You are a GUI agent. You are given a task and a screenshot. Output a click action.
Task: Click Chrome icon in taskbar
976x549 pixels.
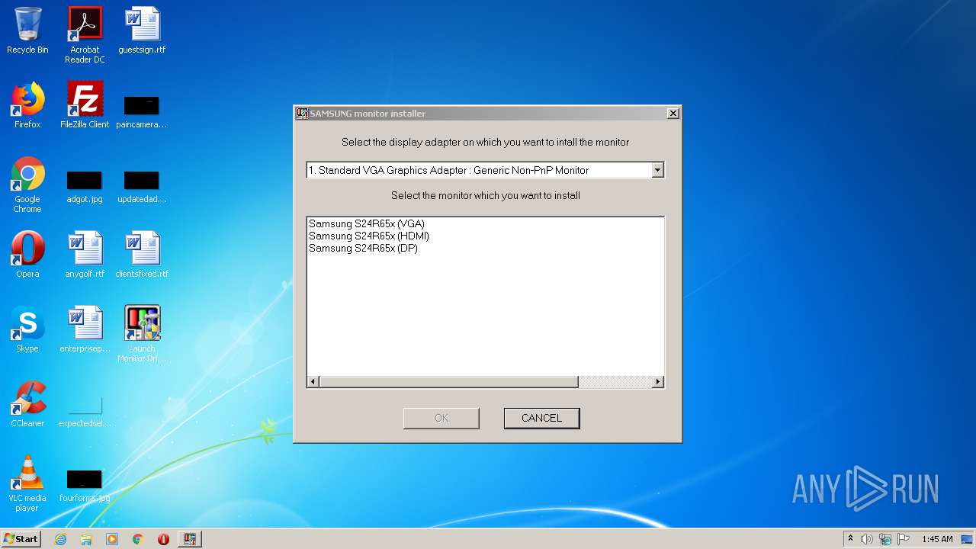coord(138,539)
